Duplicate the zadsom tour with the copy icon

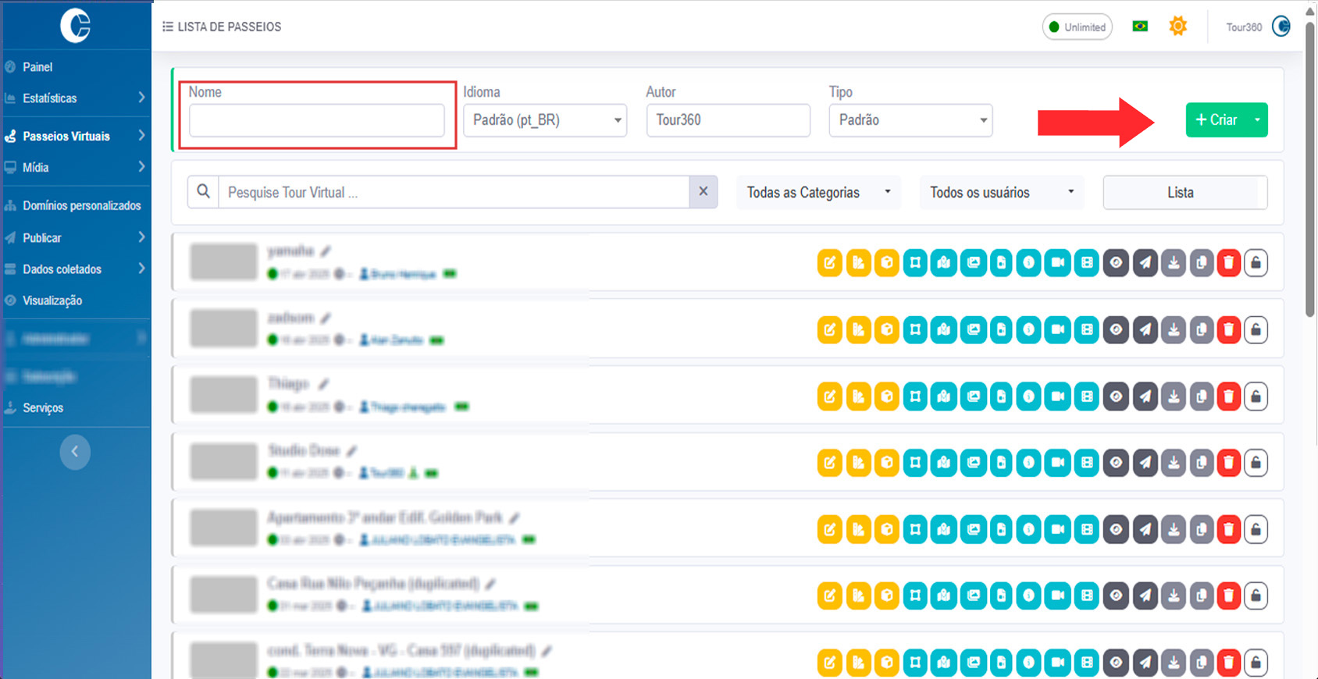(1201, 329)
